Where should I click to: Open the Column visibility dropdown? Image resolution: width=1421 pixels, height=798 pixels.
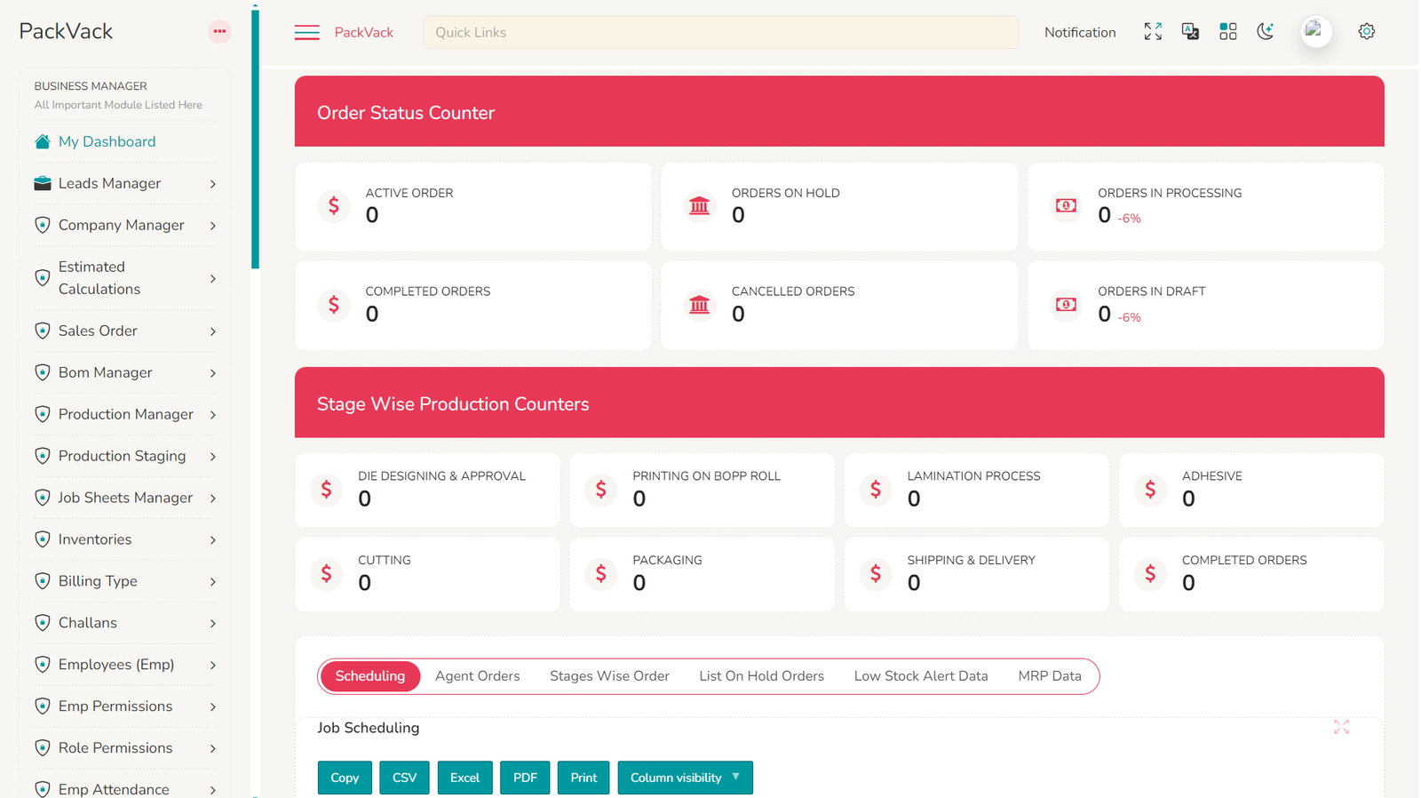pos(685,778)
